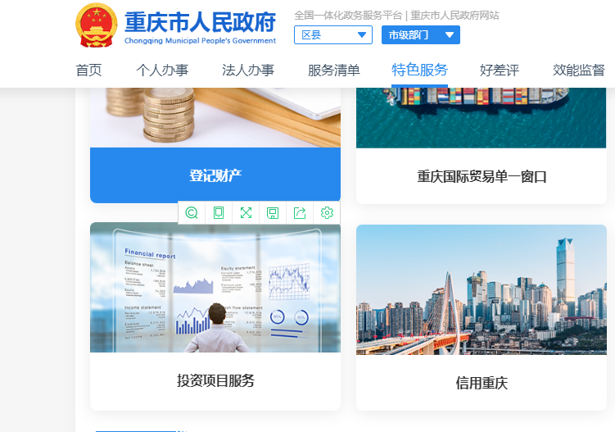Open the 法人办事 menu item
The height and width of the screenshot is (432, 615).
[248, 70]
